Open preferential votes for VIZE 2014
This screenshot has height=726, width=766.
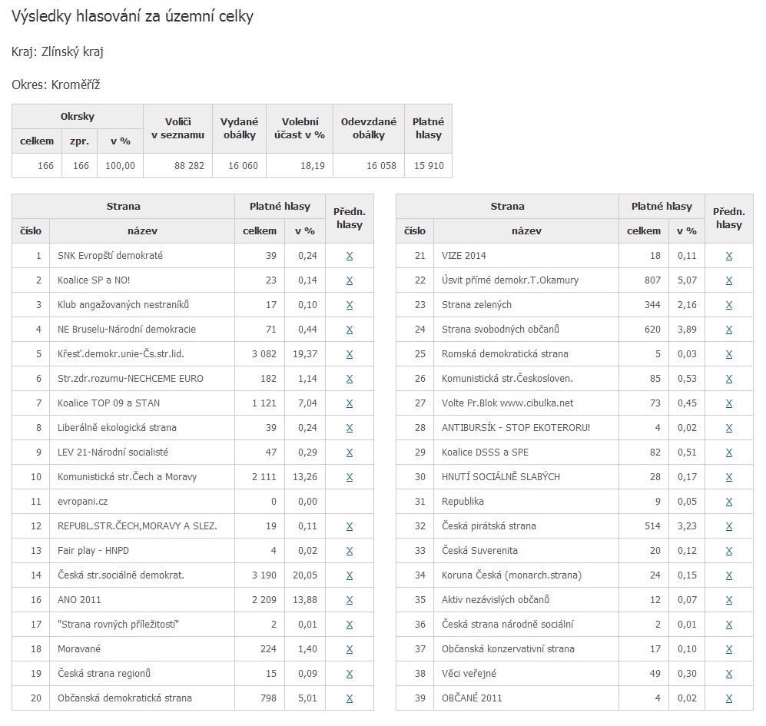click(728, 256)
